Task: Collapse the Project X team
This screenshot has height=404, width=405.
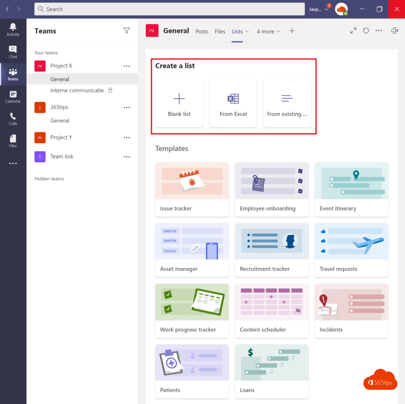Action: click(61, 66)
